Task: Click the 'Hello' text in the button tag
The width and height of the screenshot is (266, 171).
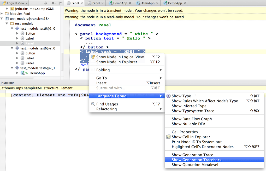Action: 133,39
